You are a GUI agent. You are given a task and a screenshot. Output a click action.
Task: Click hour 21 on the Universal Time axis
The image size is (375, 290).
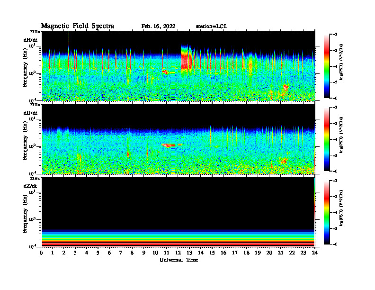(280, 253)
